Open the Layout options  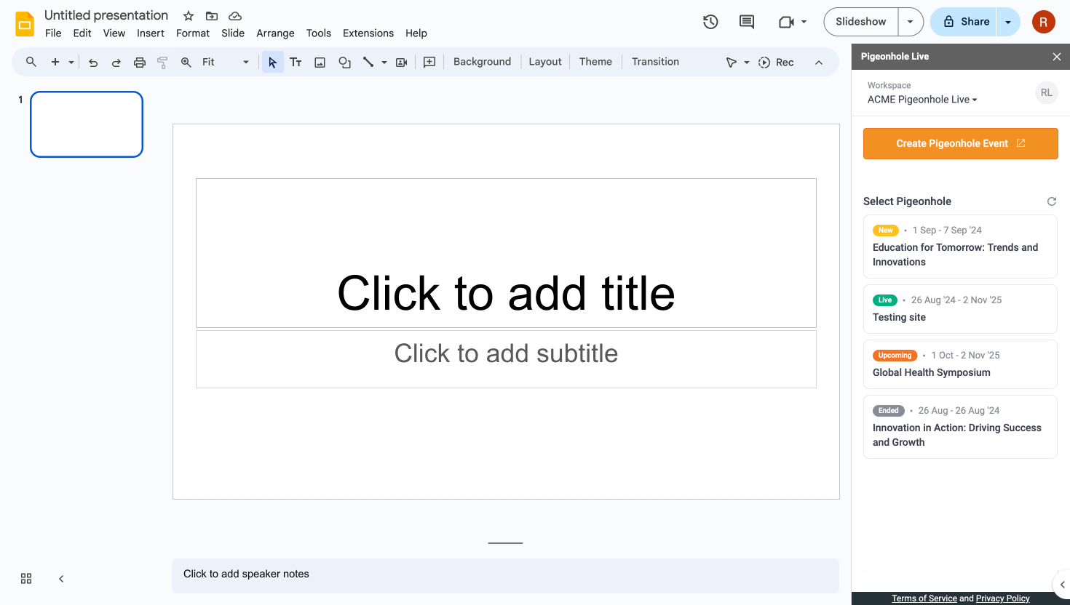coord(545,62)
